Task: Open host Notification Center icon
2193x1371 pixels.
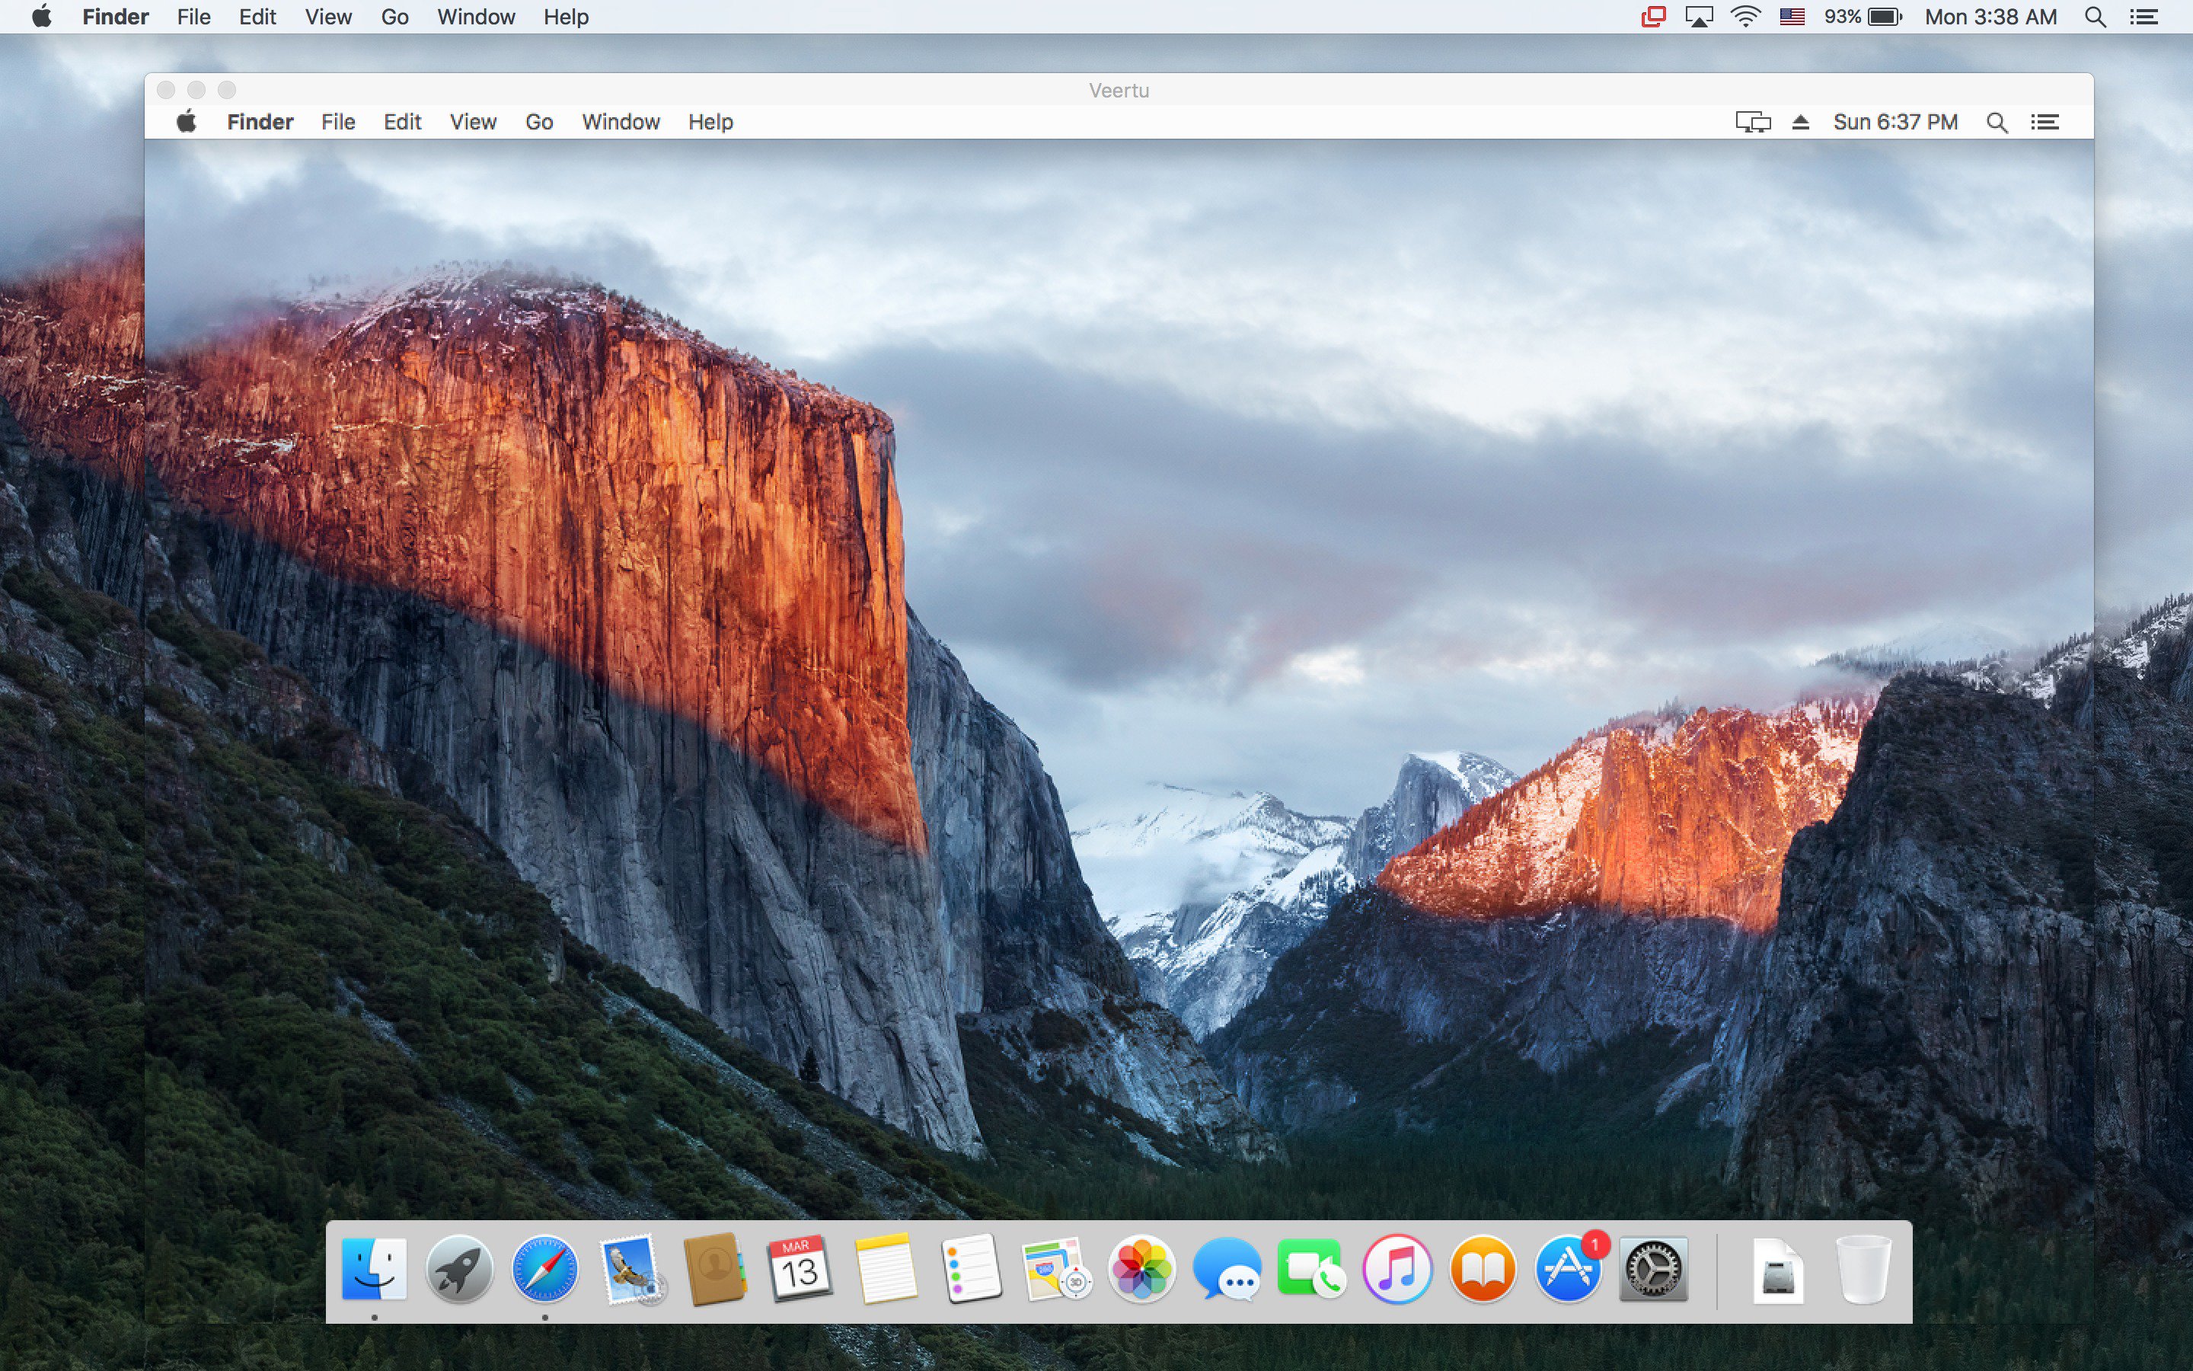Action: (2144, 16)
